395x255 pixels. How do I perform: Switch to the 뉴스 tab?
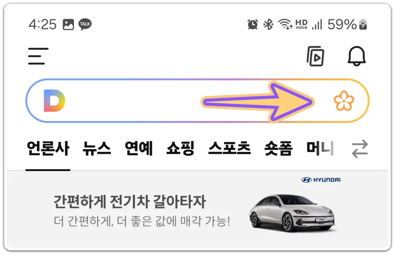pyautogui.click(x=96, y=149)
